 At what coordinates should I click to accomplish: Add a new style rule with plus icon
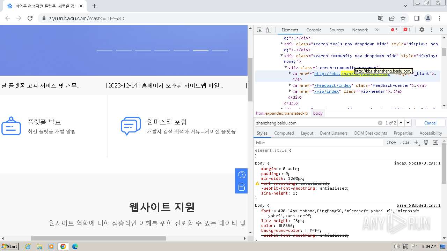click(416, 142)
